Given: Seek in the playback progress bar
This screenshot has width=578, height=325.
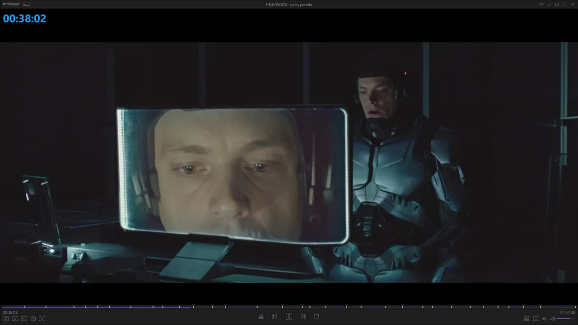Looking at the screenshot, I should (289, 307).
